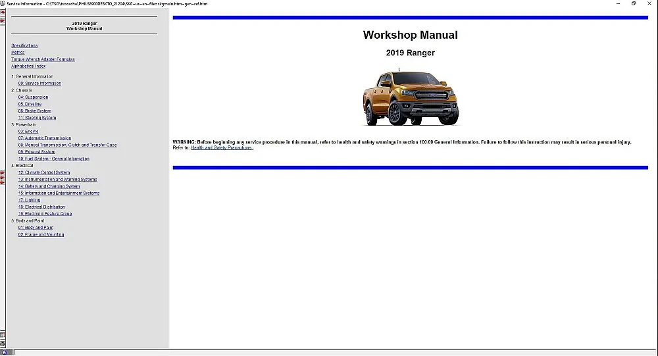The height and width of the screenshot is (356, 658).
Task: Click the 'Workshop Manual' main page title
Action: click(x=411, y=35)
